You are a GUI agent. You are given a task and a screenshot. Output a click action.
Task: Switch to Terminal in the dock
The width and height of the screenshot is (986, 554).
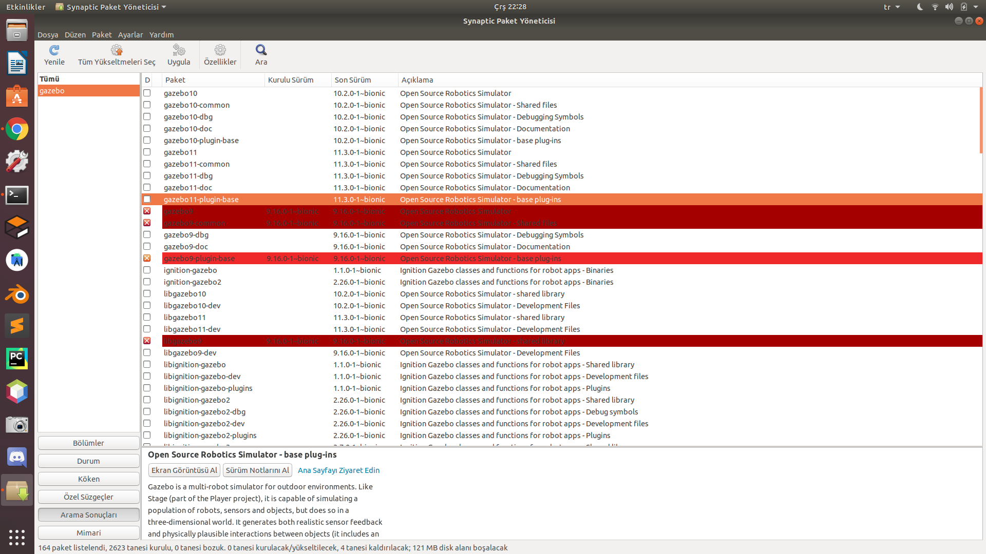(x=17, y=195)
